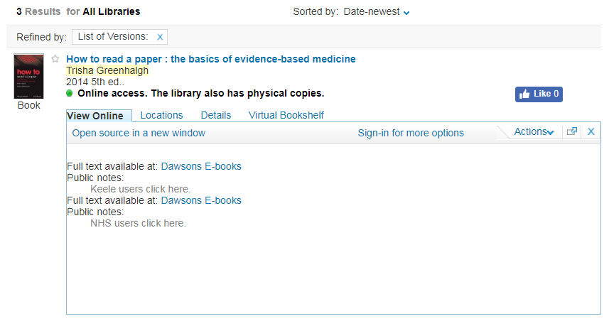Remove the List of Versions refinement
Screen dimensions: 609x321
(x=160, y=37)
